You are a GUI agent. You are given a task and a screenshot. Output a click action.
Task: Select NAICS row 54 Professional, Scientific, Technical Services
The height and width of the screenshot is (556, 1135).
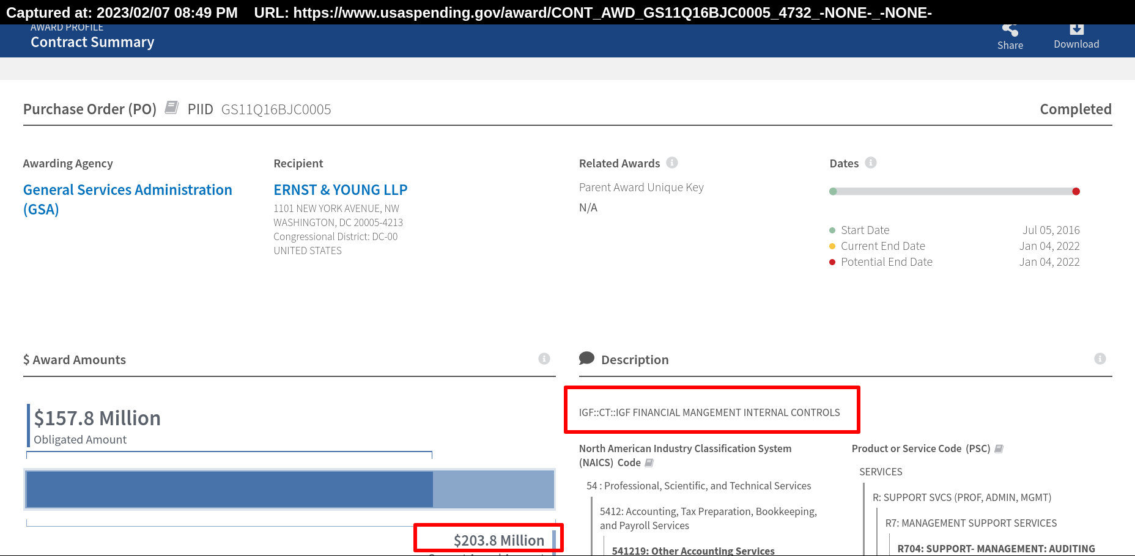pyautogui.click(x=699, y=486)
